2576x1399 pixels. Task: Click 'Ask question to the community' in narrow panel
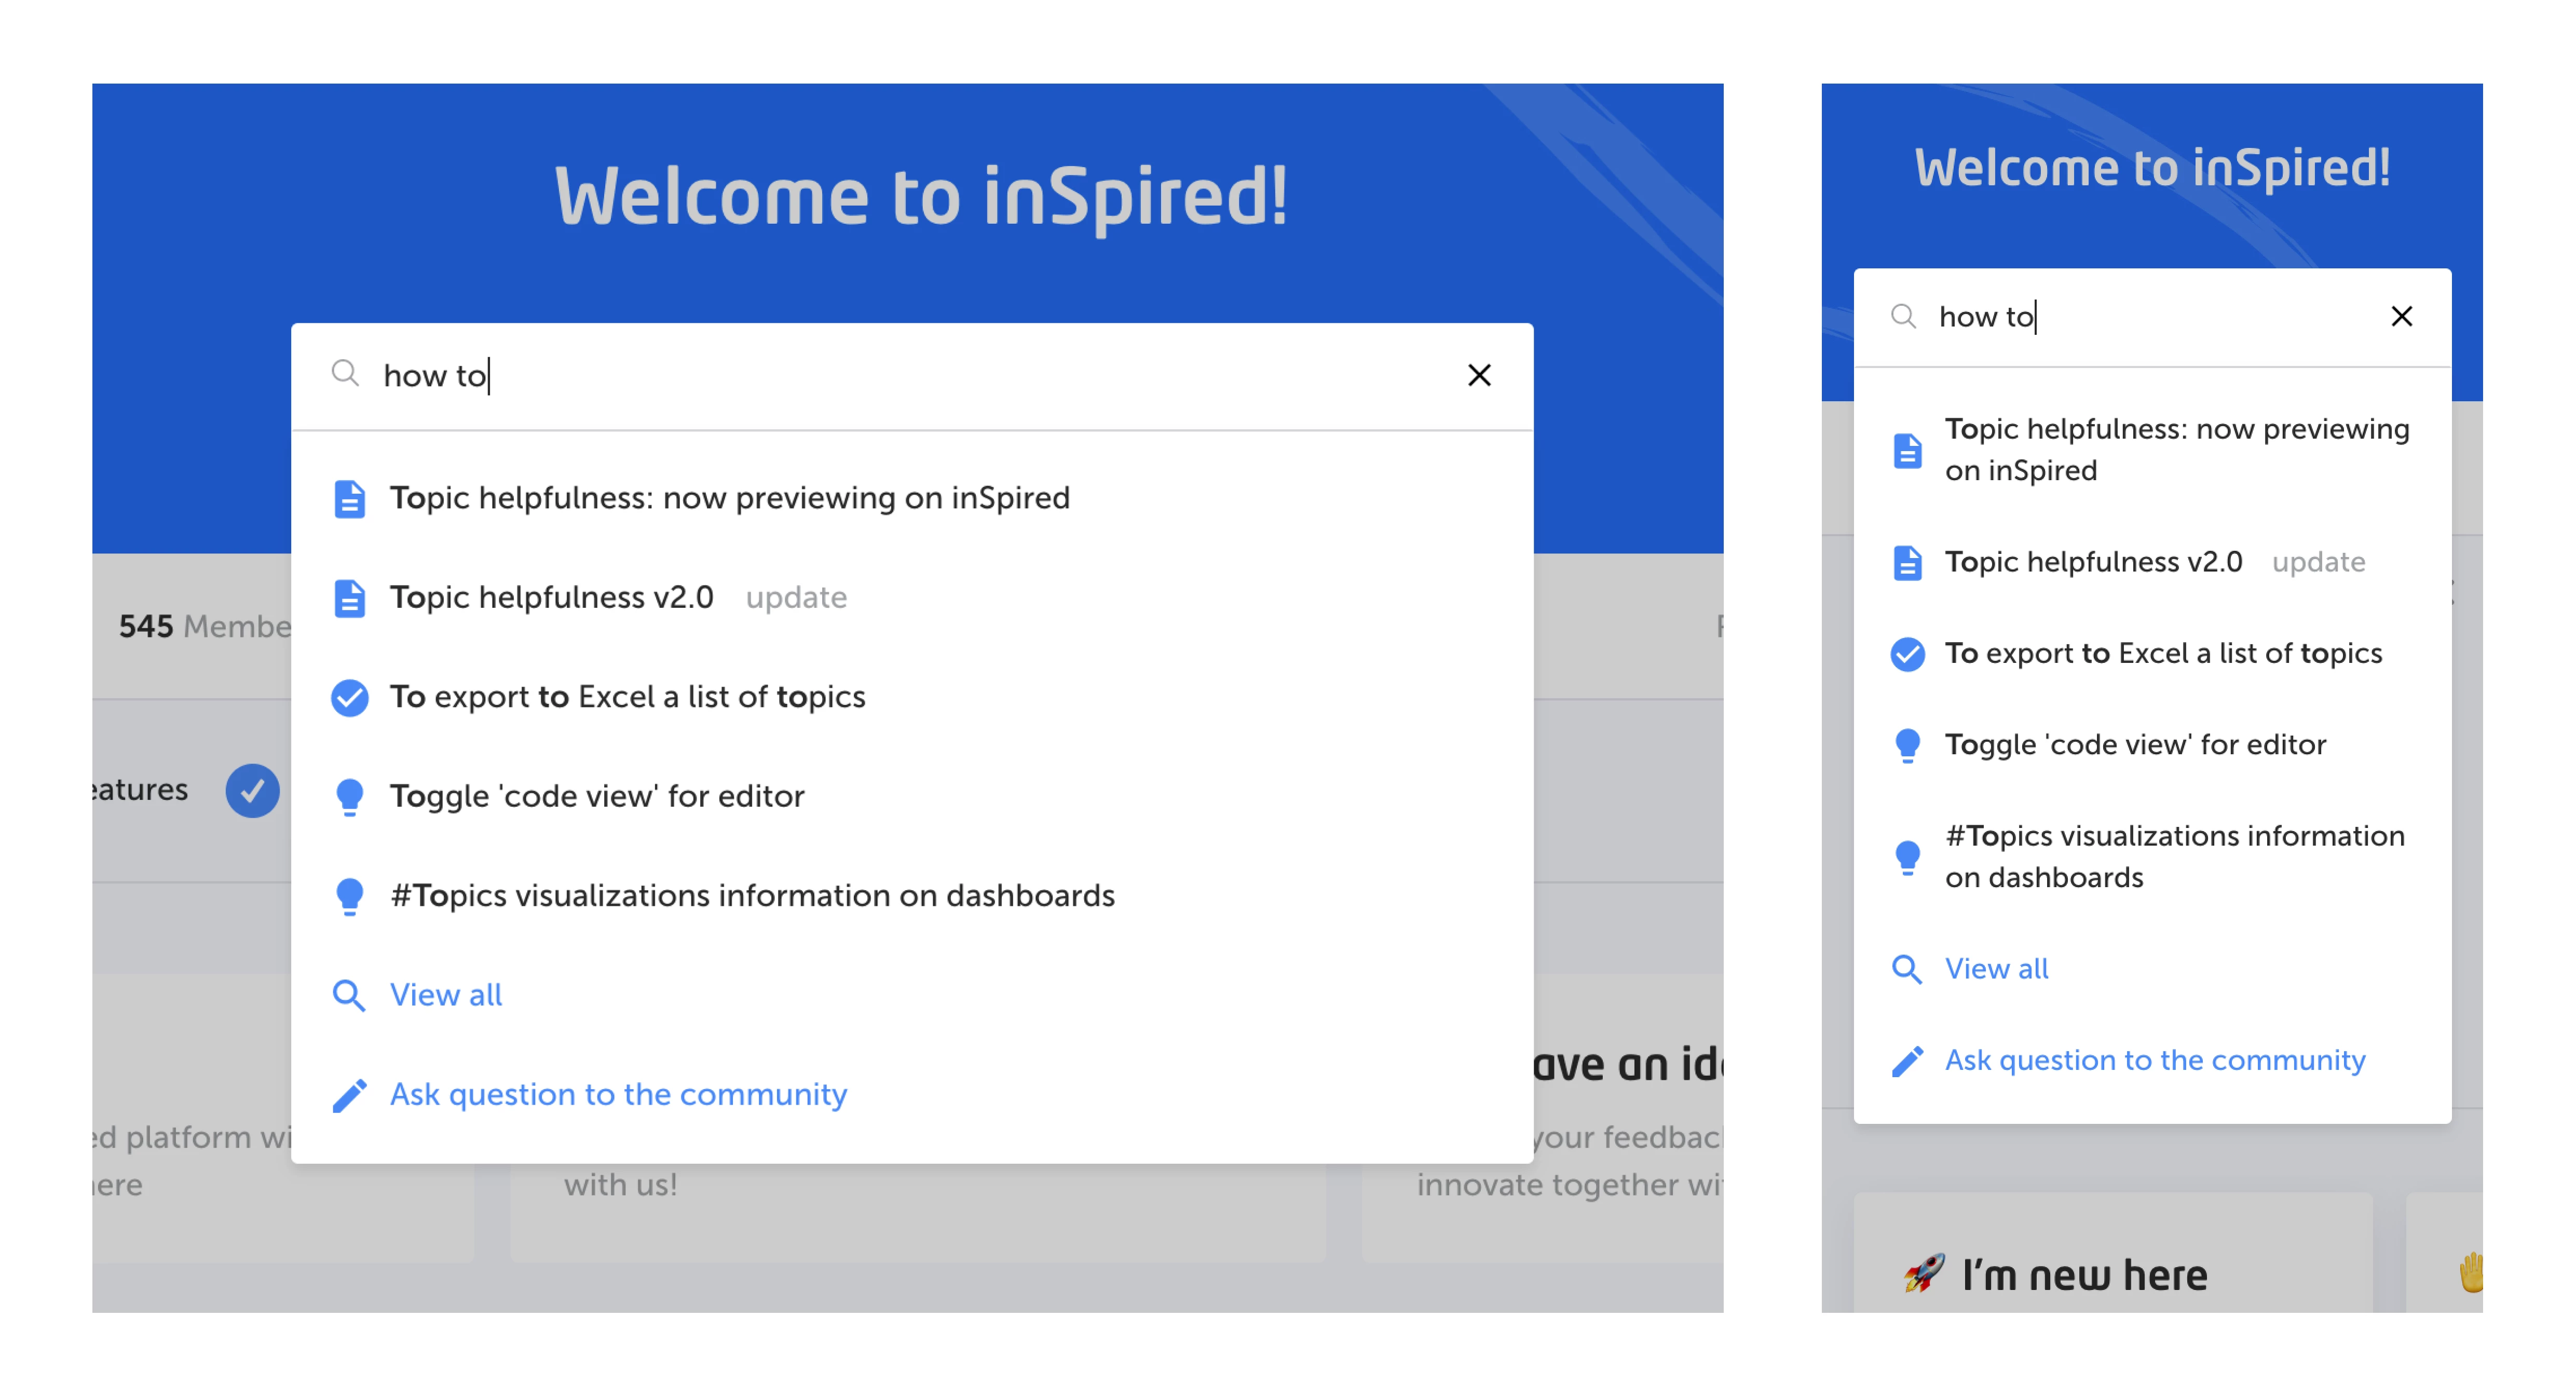(2154, 1060)
